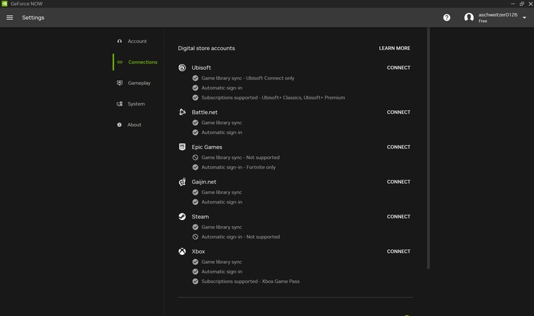Click the Epic Games logo icon

182,147
